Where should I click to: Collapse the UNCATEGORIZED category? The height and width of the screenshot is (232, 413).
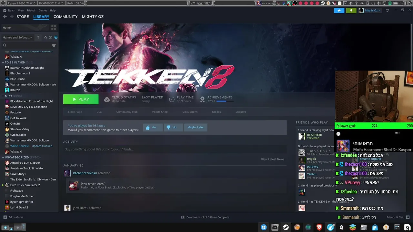3,157
